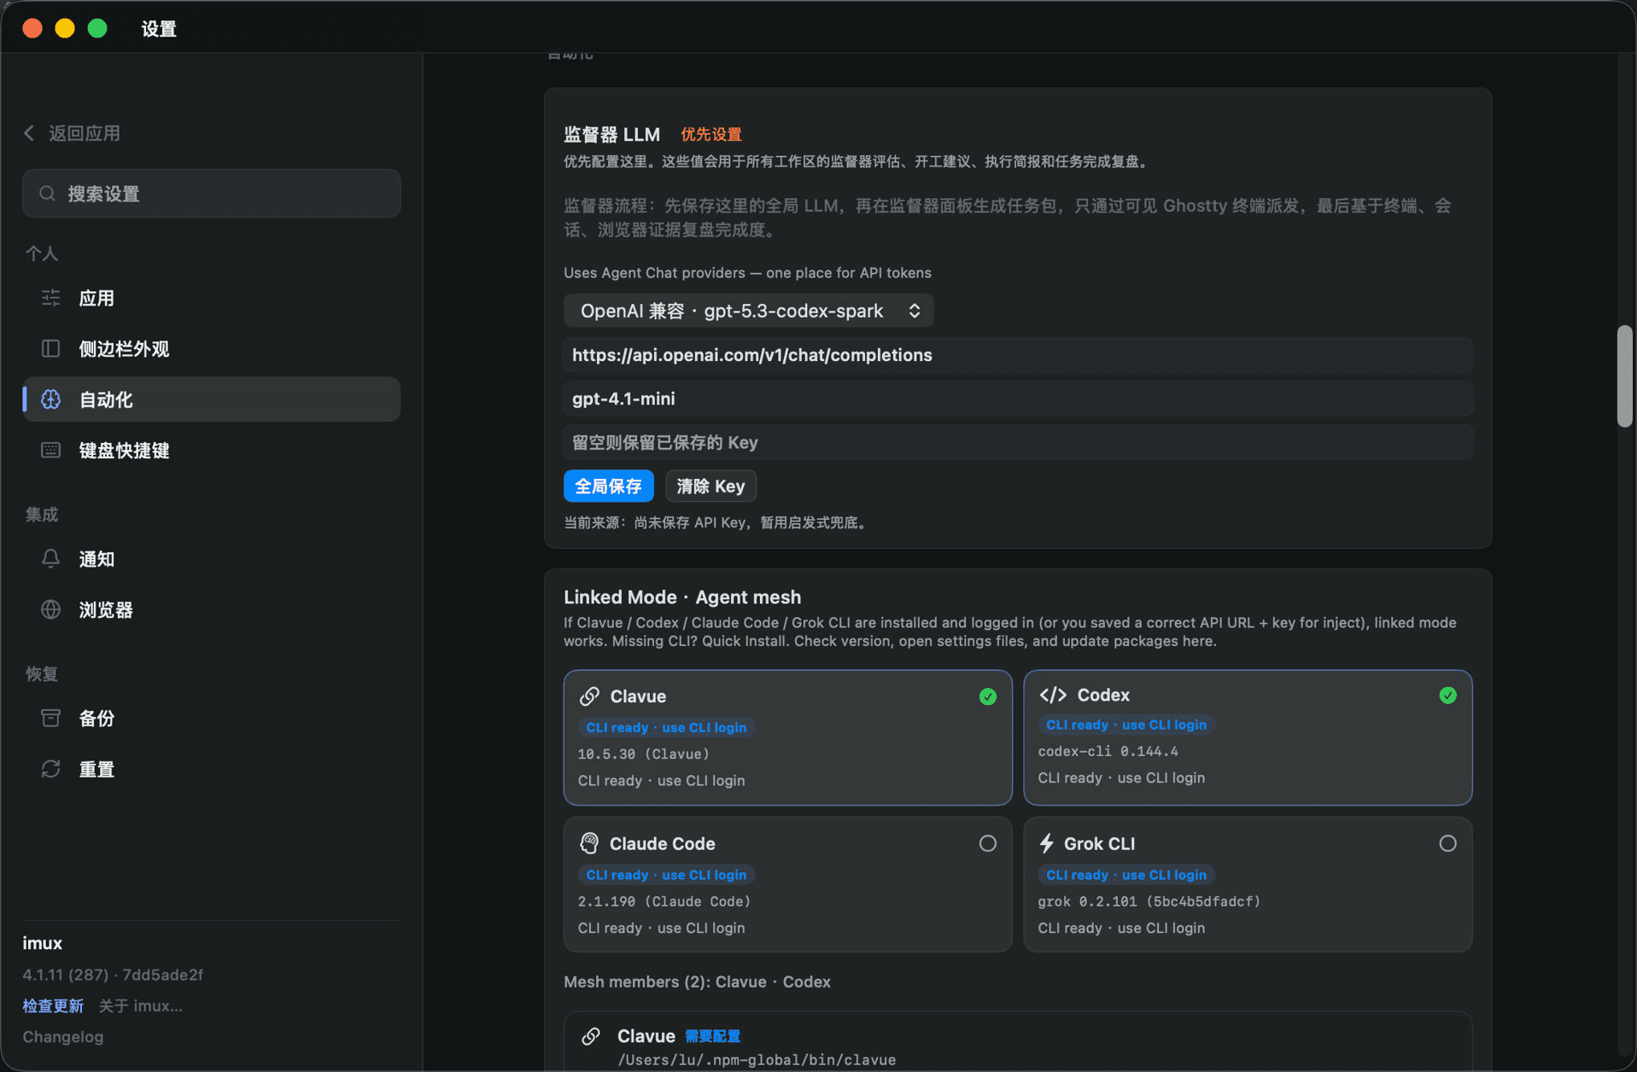This screenshot has height=1072, width=1637.
Task: Enable the Claude Code mesh radio circle
Action: coord(987,843)
